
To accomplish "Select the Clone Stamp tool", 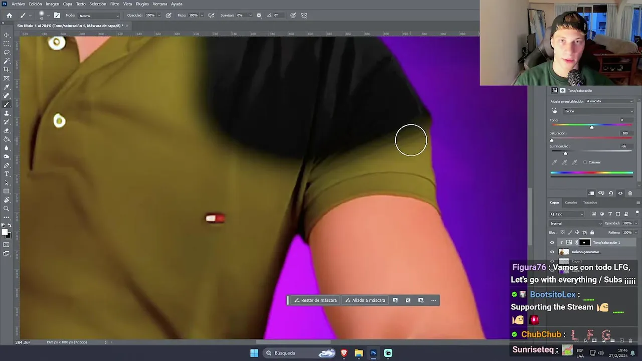I will tap(7, 113).
